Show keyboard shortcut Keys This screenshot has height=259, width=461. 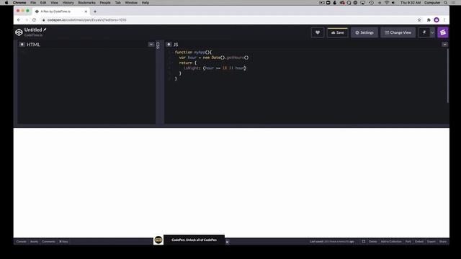tap(63, 242)
